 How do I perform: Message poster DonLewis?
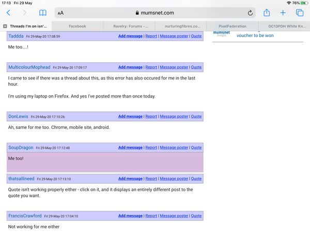point(174,117)
